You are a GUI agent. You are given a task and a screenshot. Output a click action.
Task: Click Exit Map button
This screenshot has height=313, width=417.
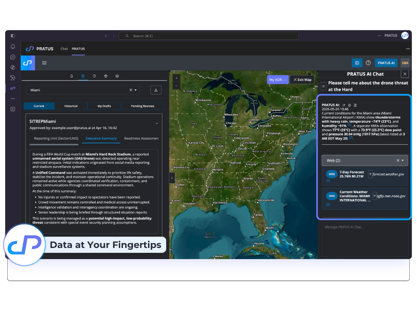(x=302, y=80)
